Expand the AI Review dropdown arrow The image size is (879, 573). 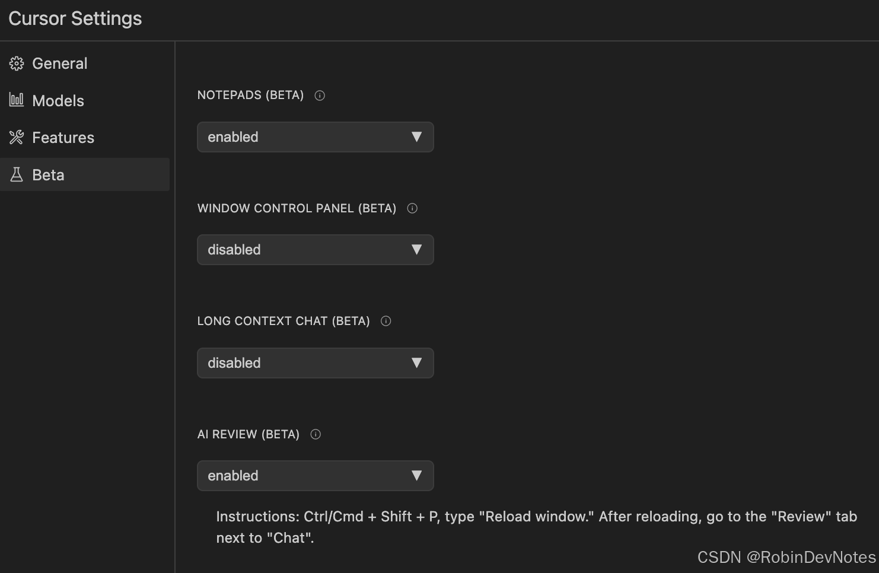(x=416, y=476)
